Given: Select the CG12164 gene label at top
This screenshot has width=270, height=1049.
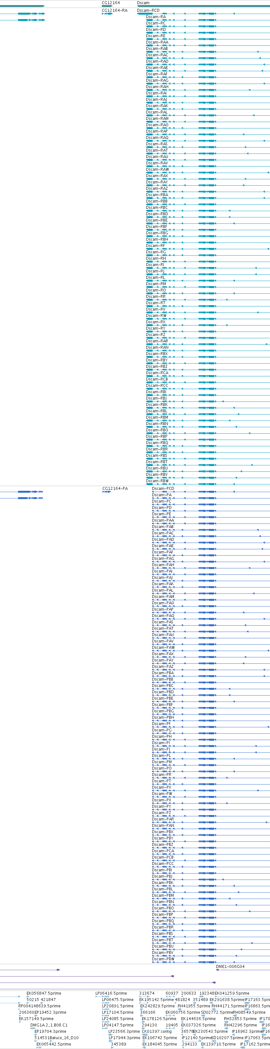Looking at the screenshot, I should (x=111, y=3).
